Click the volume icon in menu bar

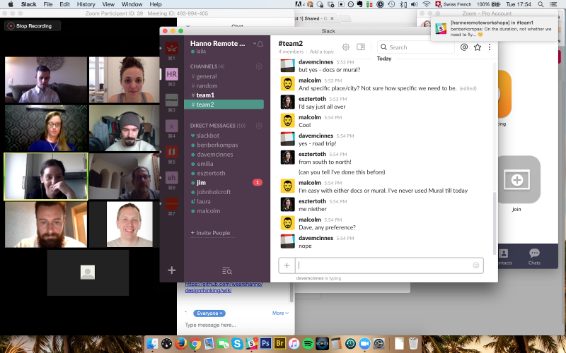[x=415, y=4]
